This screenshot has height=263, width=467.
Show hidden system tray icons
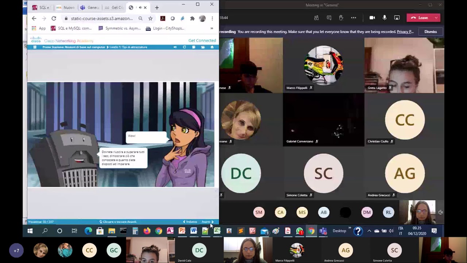pyautogui.click(x=369, y=231)
